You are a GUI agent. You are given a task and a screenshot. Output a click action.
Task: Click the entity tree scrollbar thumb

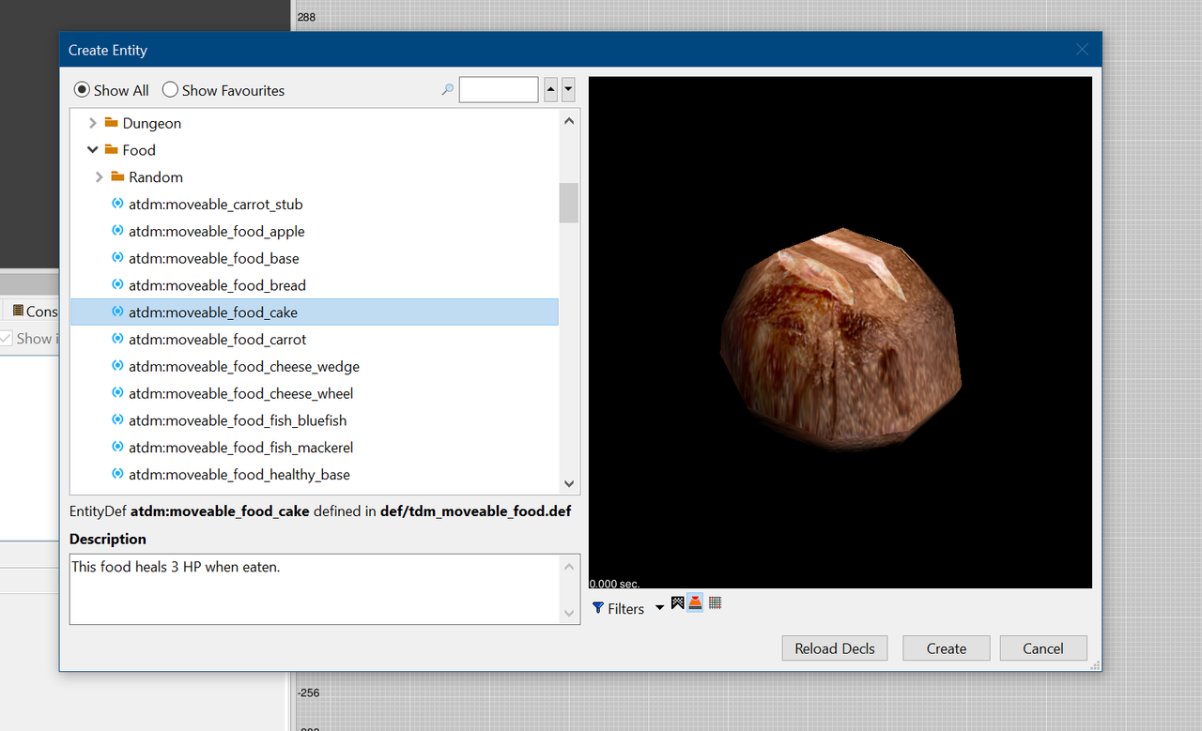pyautogui.click(x=569, y=203)
